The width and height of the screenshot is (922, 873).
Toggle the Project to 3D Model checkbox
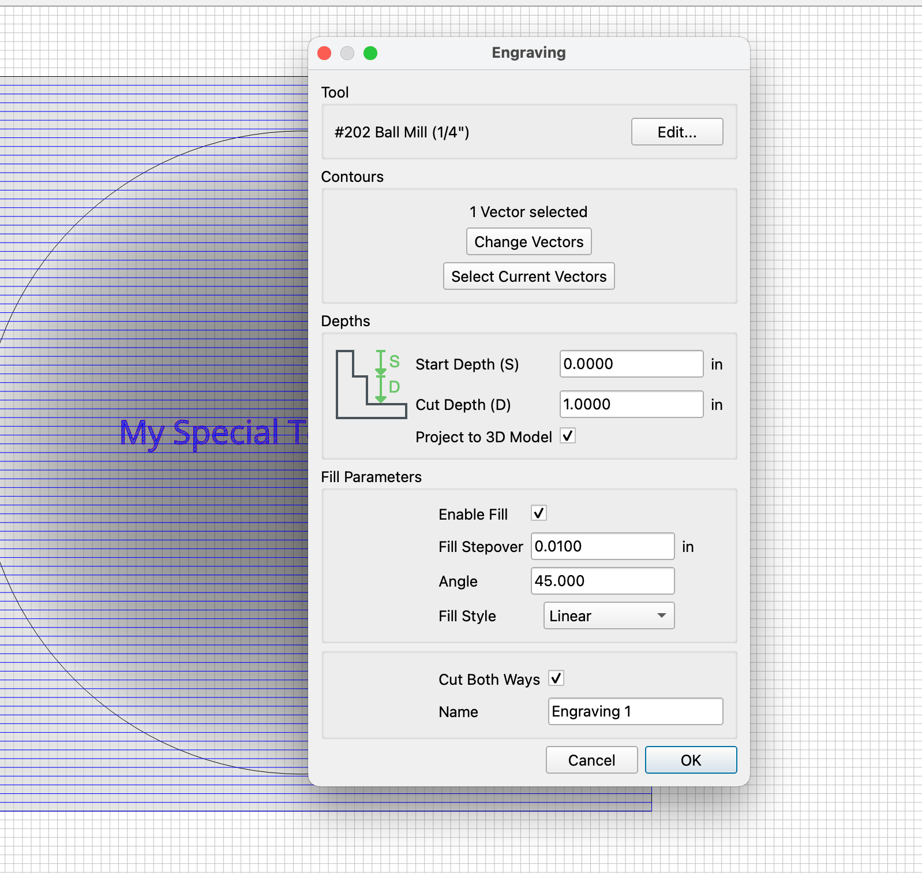[x=568, y=436]
